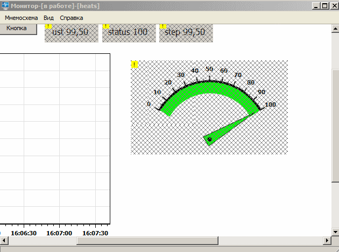Image resolution: width=339 pixels, height=252 pixels.
Task: Minimize the Монитор window
Action: click(x=316, y=5)
